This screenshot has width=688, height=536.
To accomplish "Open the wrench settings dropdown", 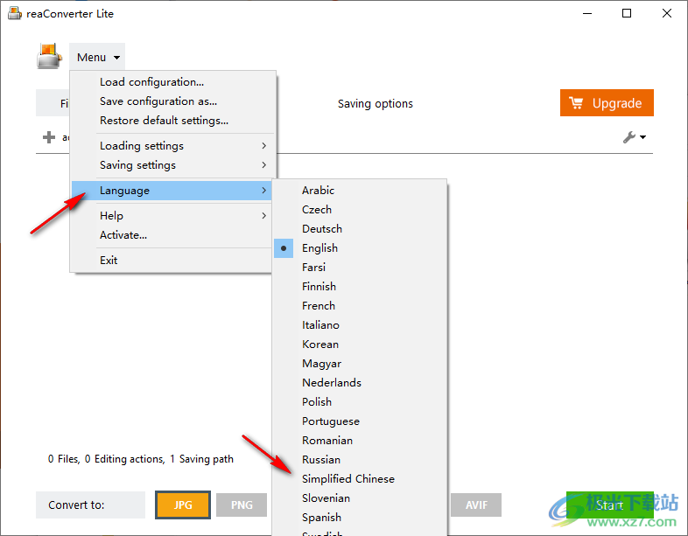I will click(635, 137).
